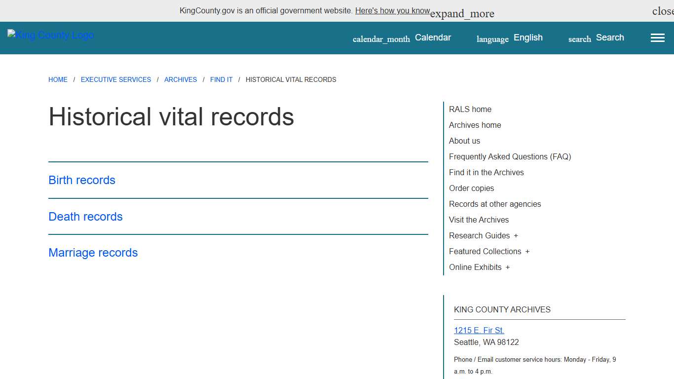This screenshot has height=379, width=674.
Task: Open the Marriage records section
Action: pyautogui.click(x=93, y=253)
